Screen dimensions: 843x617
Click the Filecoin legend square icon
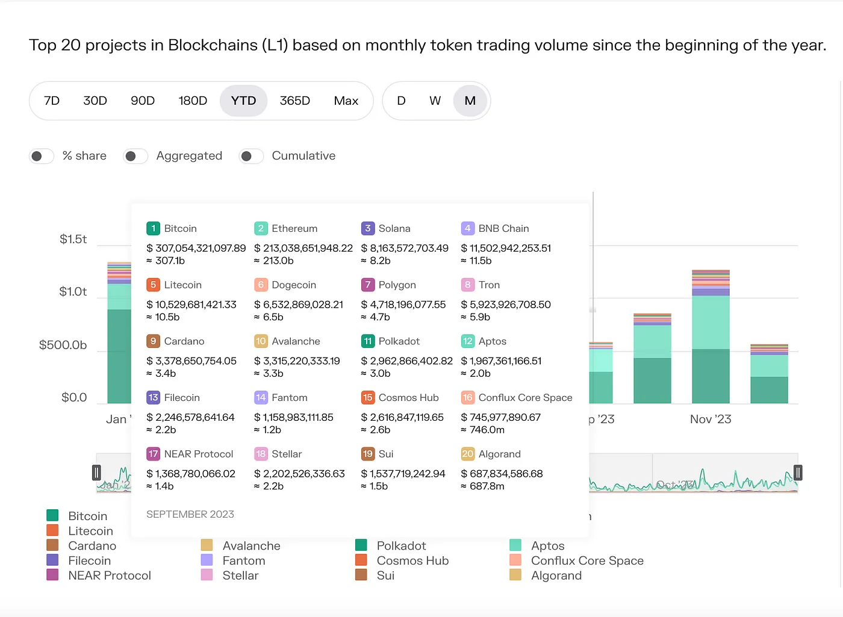click(52, 560)
